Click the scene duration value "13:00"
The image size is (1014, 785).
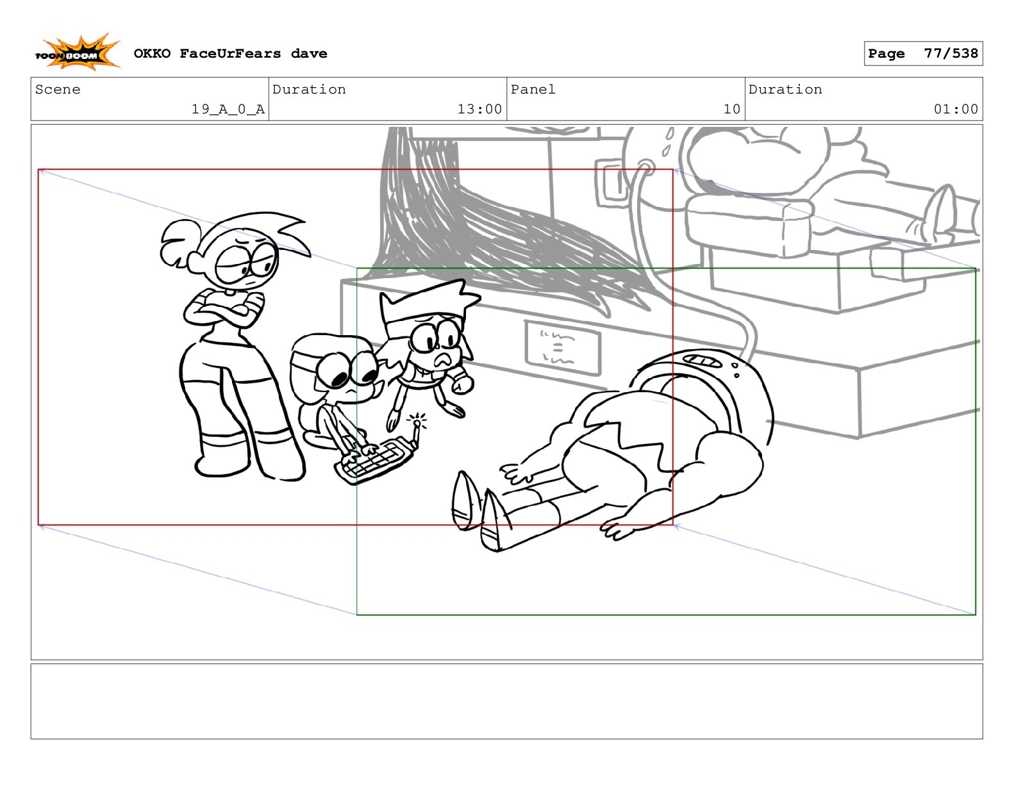(479, 110)
